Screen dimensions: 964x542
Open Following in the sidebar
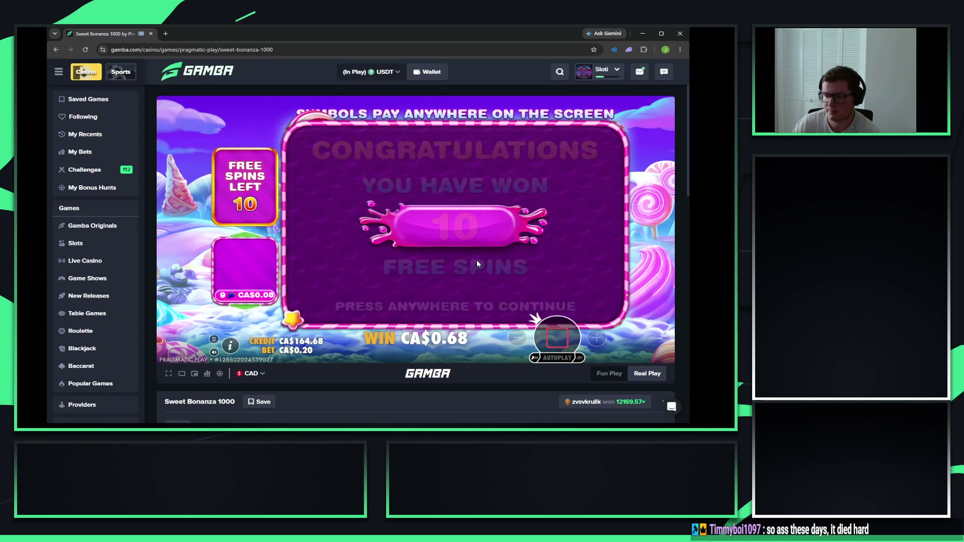[x=95, y=117]
